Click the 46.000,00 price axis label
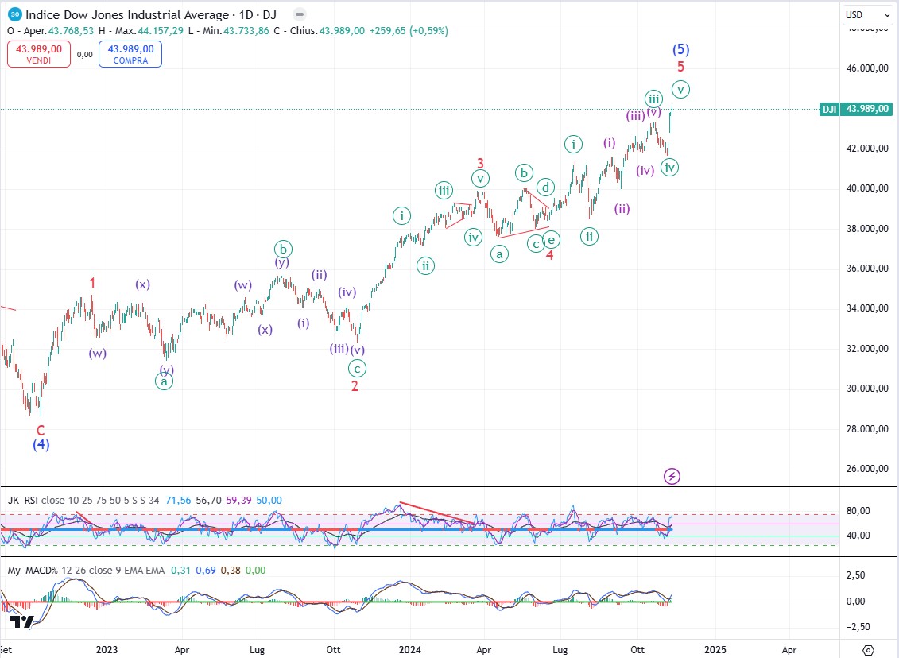The width and height of the screenshot is (899, 658). (867, 68)
